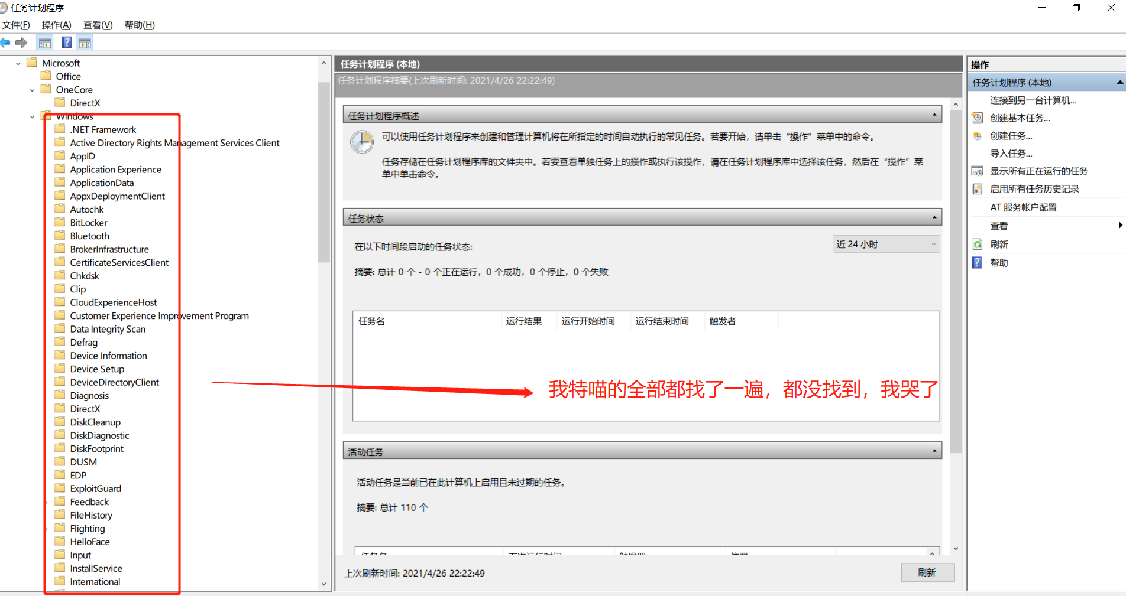Open the blue Help toolbar icon

(67, 43)
